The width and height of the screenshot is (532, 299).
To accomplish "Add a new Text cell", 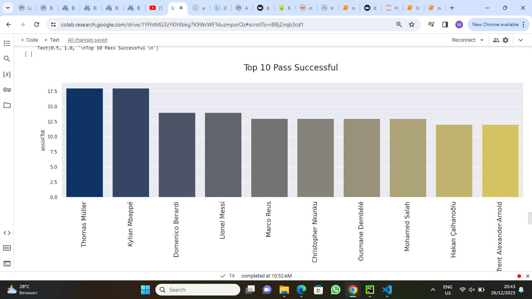I will tap(52, 40).
